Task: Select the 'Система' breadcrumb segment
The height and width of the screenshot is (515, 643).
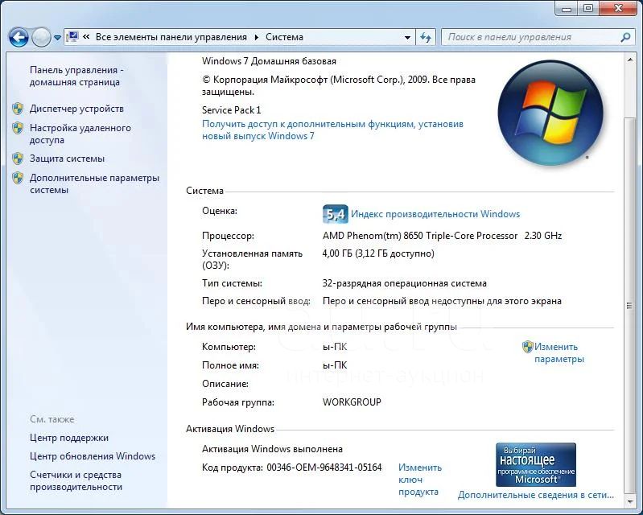Action: pyautogui.click(x=284, y=37)
